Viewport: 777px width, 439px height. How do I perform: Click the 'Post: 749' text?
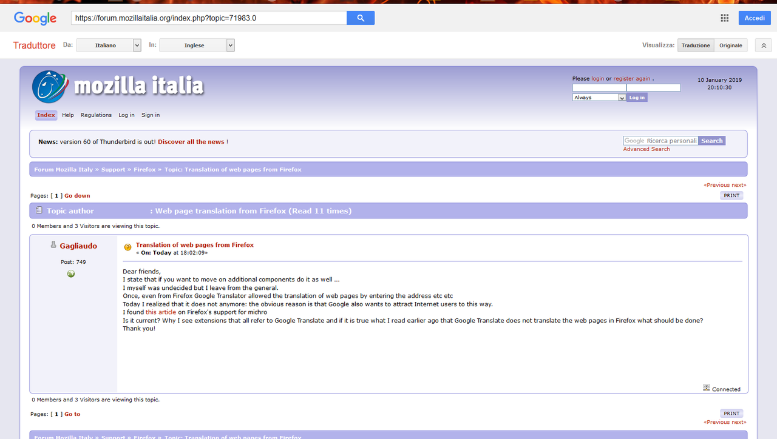click(x=73, y=262)
